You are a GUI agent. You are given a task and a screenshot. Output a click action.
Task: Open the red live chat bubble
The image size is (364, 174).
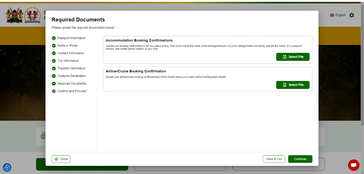(x=354, y=165)
